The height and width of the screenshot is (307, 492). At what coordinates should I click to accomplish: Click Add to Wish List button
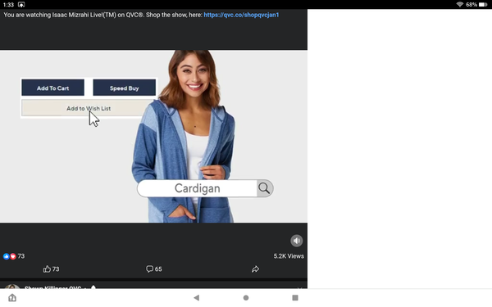(89, 108)
